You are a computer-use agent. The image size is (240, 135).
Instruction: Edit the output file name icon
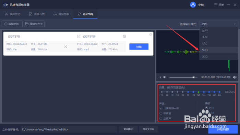(79, 36)
